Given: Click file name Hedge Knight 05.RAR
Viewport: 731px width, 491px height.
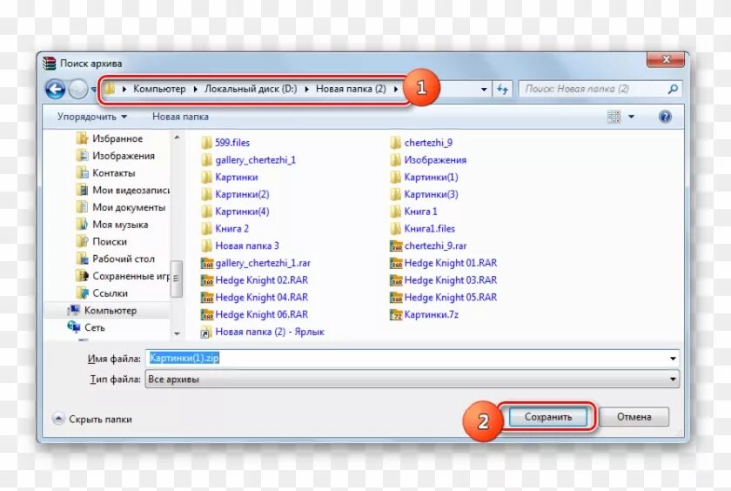Looking at the screenshot, I should 451,298.
